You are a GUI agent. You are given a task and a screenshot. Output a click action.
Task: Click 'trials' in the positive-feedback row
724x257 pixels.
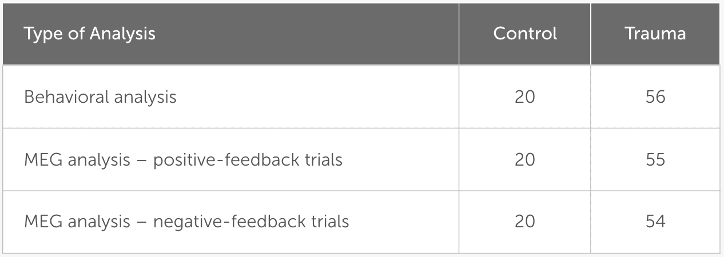click(321, 159)
